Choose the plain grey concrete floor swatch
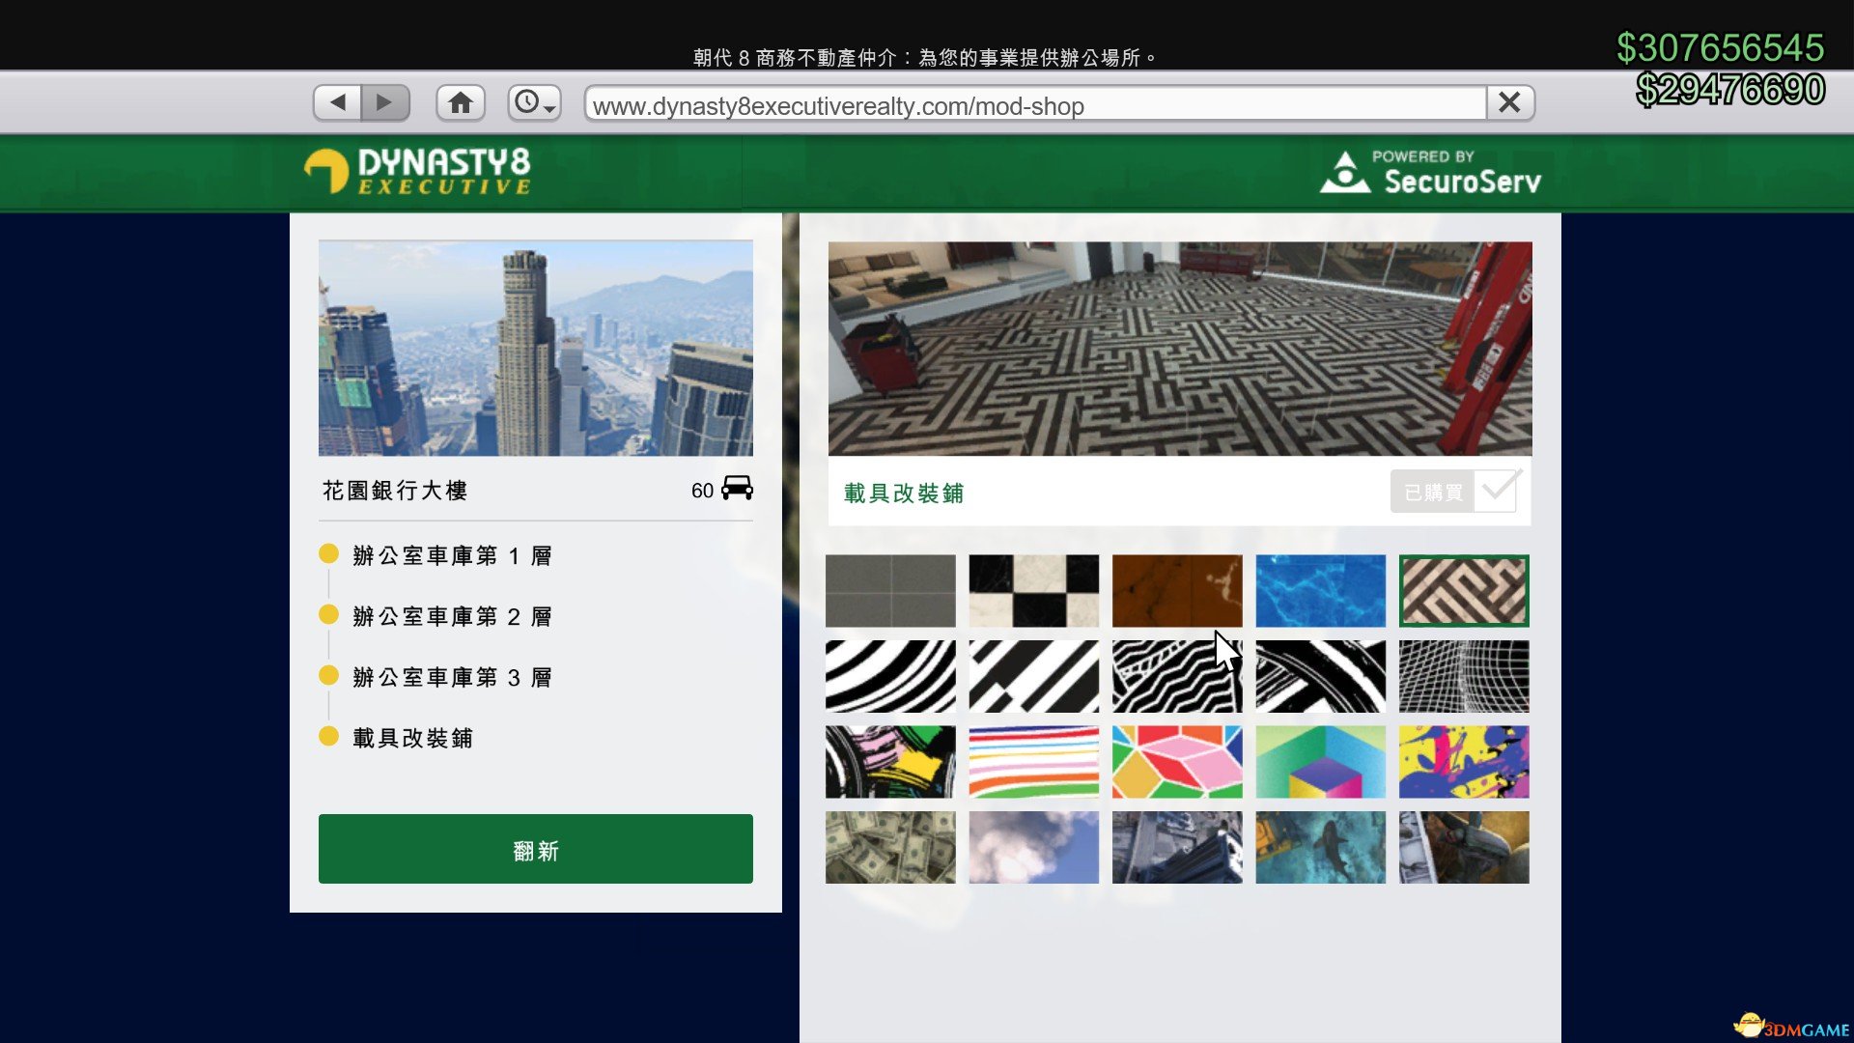 pyautogui.click(x=890, y=591)
